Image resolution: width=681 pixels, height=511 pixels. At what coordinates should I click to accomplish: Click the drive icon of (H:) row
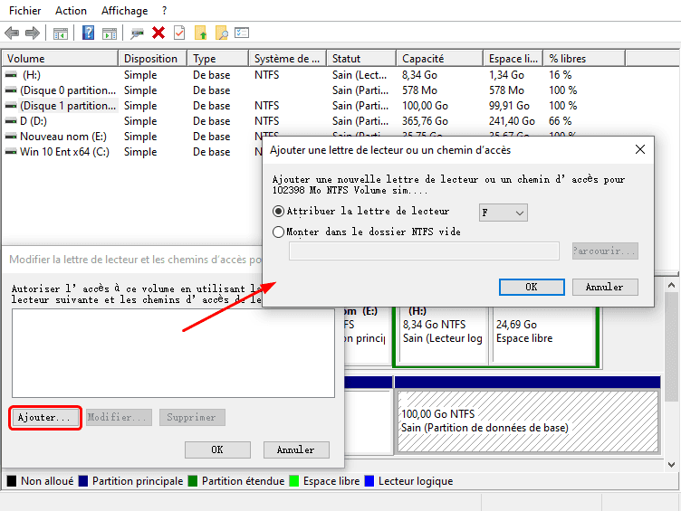[11, 74]
